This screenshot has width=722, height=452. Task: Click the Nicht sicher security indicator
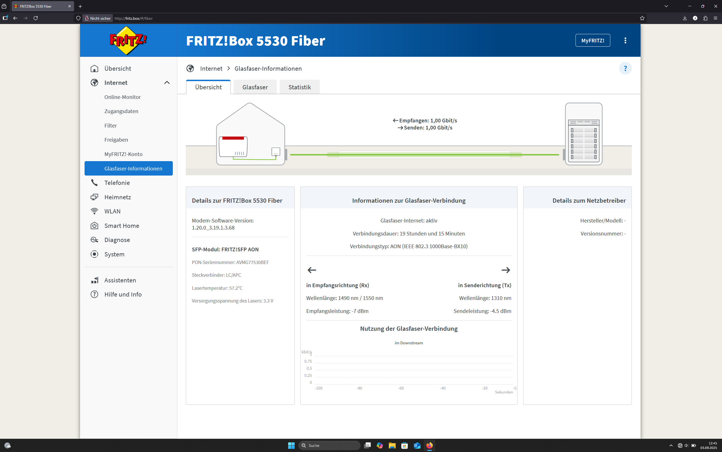(98, 18)
